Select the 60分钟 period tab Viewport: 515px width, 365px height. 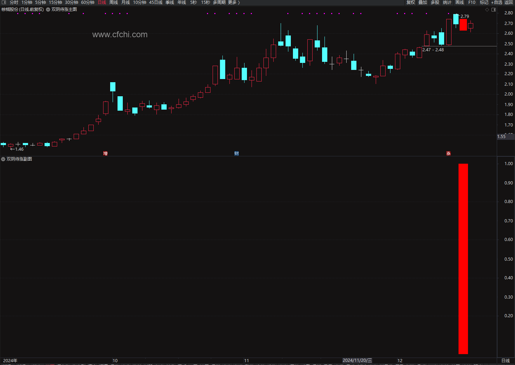click(x=88, y=2)
